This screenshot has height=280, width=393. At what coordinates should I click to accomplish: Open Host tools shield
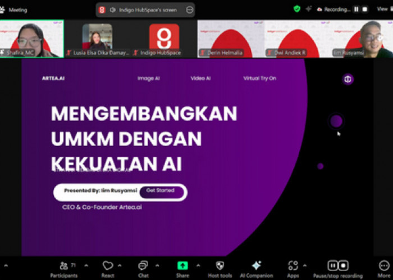tap(220, 269)
